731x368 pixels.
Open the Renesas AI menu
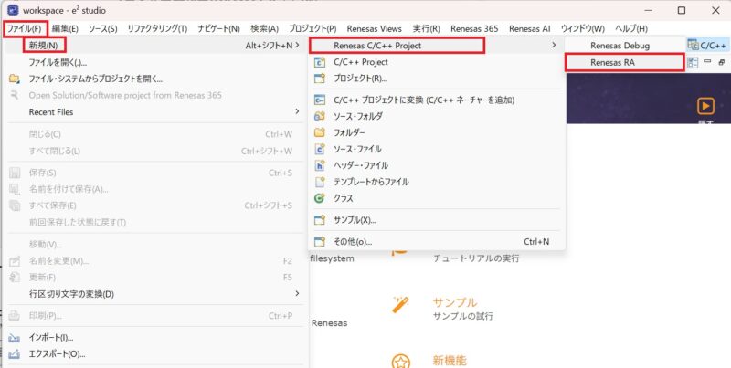coord(530,29)
